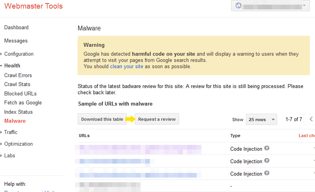
Task: Click the Request a review button
Action: [157, 119]
